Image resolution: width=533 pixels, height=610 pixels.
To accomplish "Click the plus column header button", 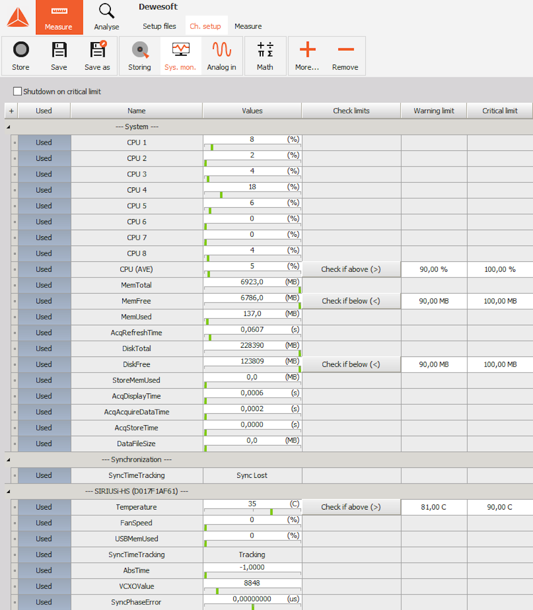I will pos(11,111).
